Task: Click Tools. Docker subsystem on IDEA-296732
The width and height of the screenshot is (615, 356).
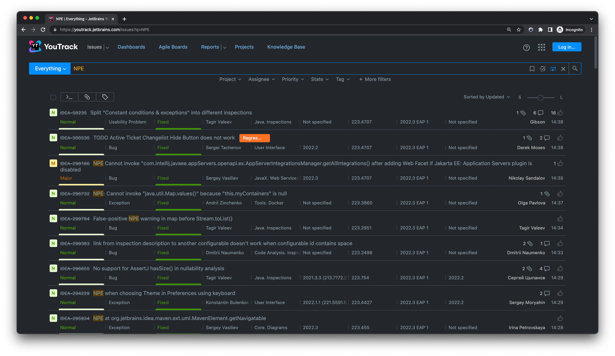Action: pyautogui.click(x=269, y=203)
